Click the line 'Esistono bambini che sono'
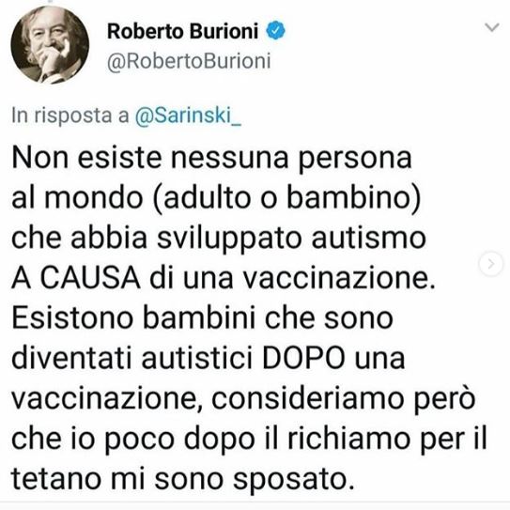Screen dimensions: 510x510 (202, 317)
